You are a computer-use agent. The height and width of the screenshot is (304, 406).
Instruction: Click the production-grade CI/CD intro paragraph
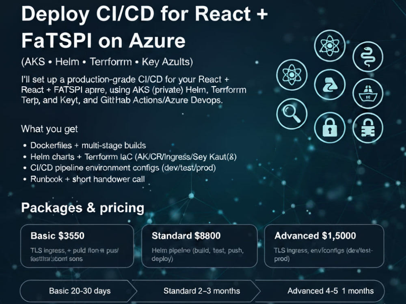pyautogui.click(x=134, y=90)
